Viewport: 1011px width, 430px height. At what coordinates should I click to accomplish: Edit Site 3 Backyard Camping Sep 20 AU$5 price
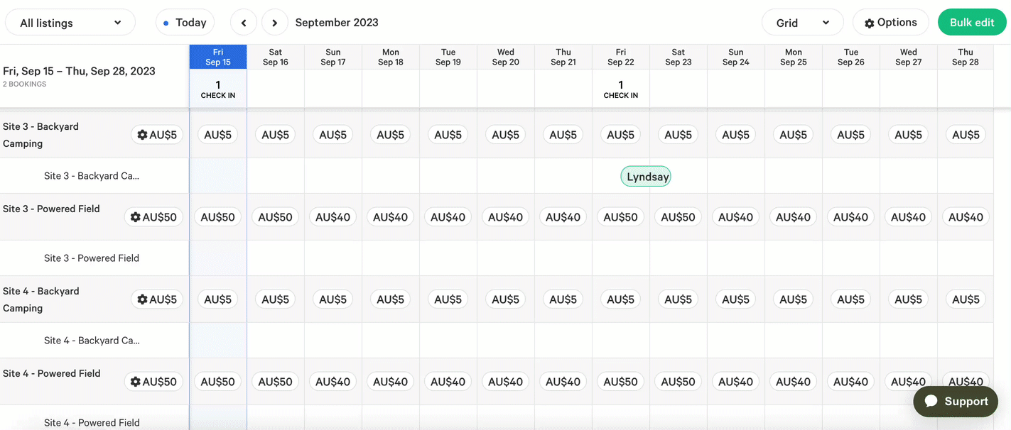506,135
